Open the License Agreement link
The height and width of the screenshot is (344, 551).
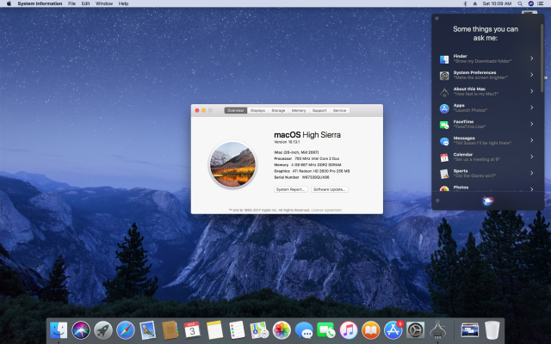pyautogui.click(x=326, y=210)
